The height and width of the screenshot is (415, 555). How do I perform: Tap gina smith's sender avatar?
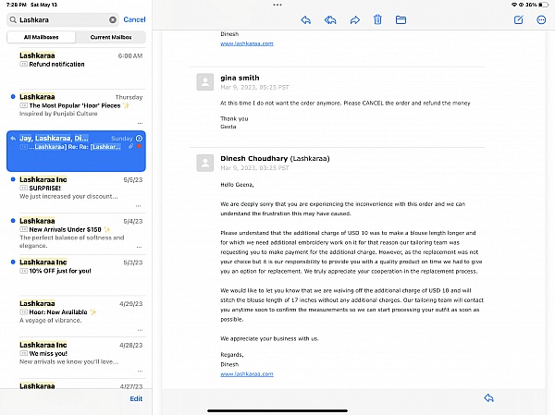205,82
